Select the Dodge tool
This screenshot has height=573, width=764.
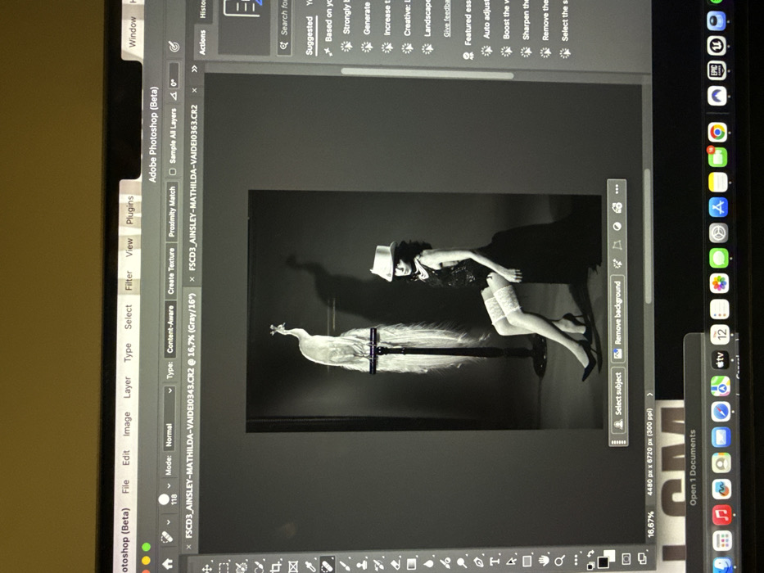tap(461, 563)
